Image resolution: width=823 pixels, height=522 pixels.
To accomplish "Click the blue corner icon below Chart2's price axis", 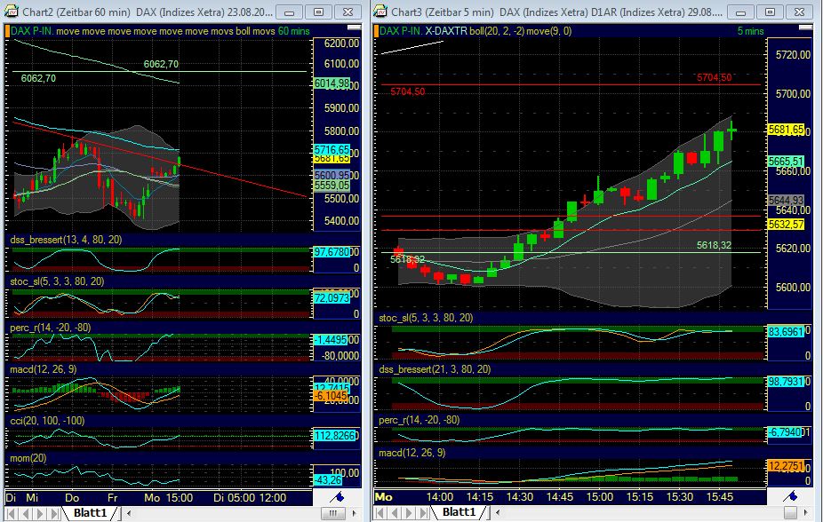I will 337,498.
